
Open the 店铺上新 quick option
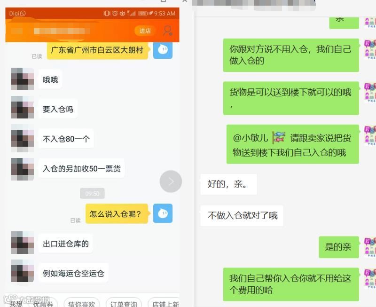[165, 303]
